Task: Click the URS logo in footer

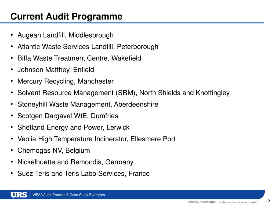Action: tap(19, 195)
